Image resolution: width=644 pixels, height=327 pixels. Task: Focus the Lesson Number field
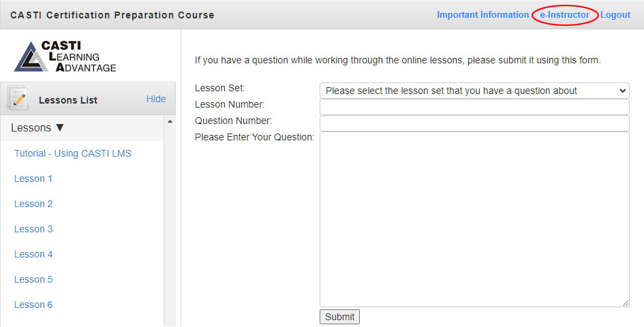474,107
